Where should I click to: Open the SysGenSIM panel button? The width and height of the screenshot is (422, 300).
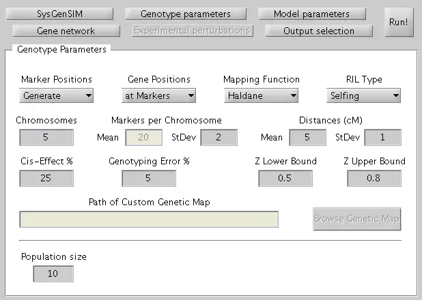click(59, 14)
